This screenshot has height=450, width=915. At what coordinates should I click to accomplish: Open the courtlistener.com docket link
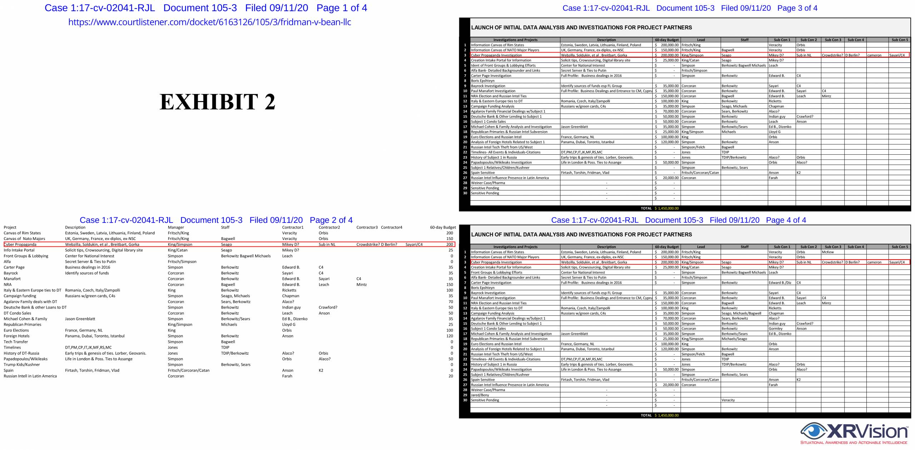click(x=209, y=22)
